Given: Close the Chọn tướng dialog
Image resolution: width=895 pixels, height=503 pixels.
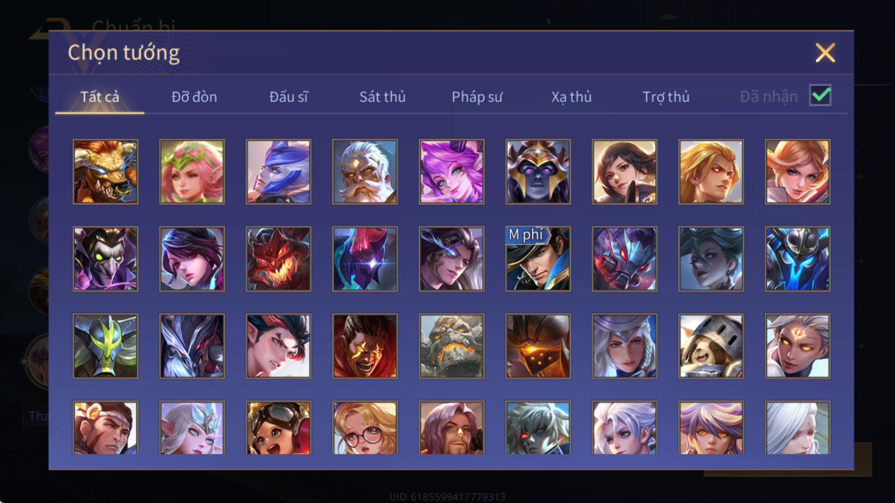Looking at the screenshot, I should click(825, 53).
